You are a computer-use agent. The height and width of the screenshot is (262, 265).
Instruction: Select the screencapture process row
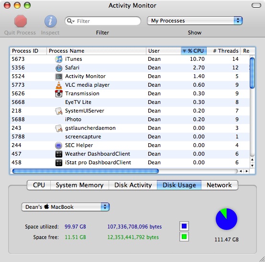[130, 137]
